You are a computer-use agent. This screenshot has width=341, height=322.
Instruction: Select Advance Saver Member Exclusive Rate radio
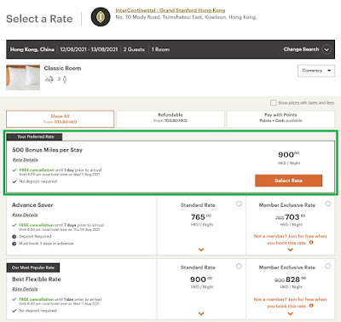[x=328, y=204]
